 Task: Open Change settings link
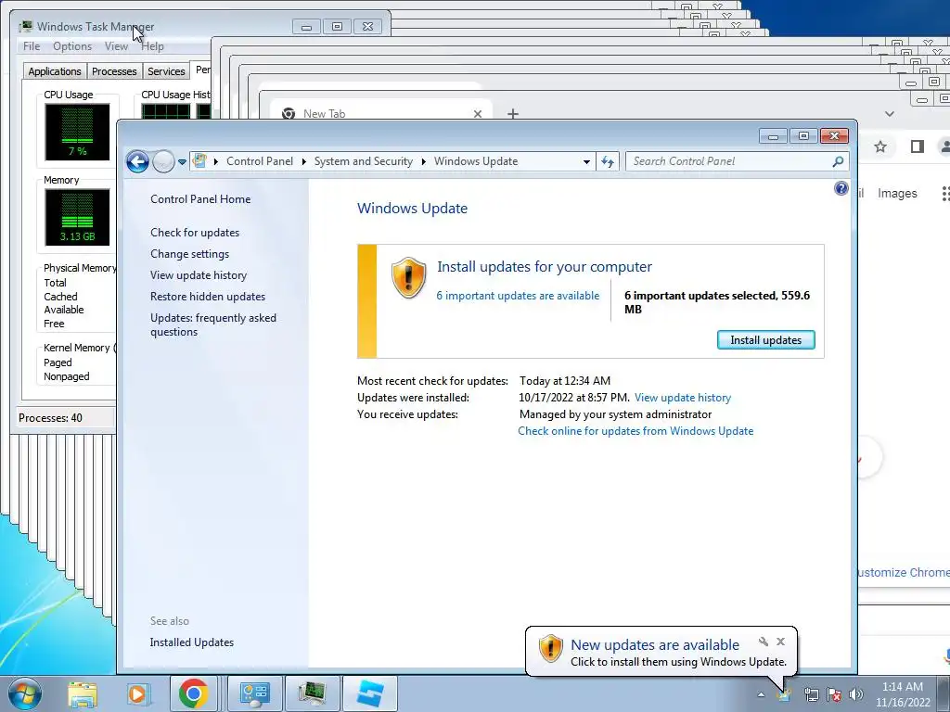click(x=189, y=254)
